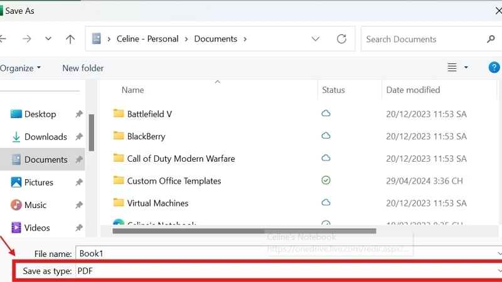Select Call of Duty Modern Warfare folder

coord(181,159)
